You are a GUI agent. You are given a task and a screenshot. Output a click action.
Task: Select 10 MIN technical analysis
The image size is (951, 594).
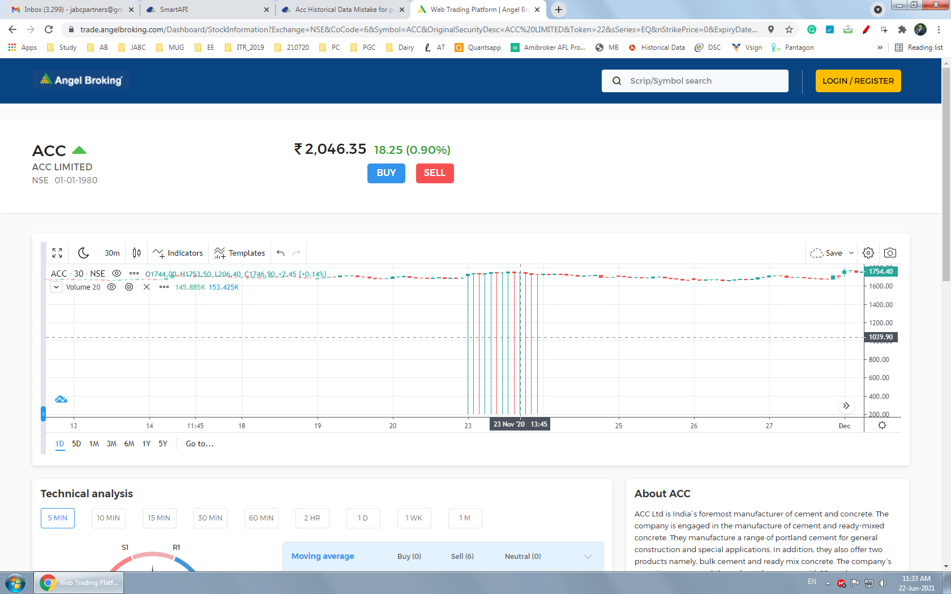pyautogui.click(x=108, y=518)
